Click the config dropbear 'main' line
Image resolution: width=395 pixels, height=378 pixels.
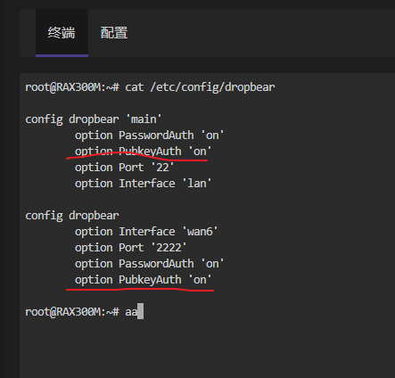click(x=94, y=119)
